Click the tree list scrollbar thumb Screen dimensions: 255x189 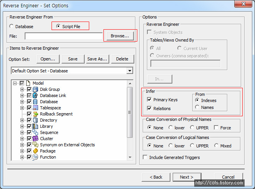tap(130, 112)
